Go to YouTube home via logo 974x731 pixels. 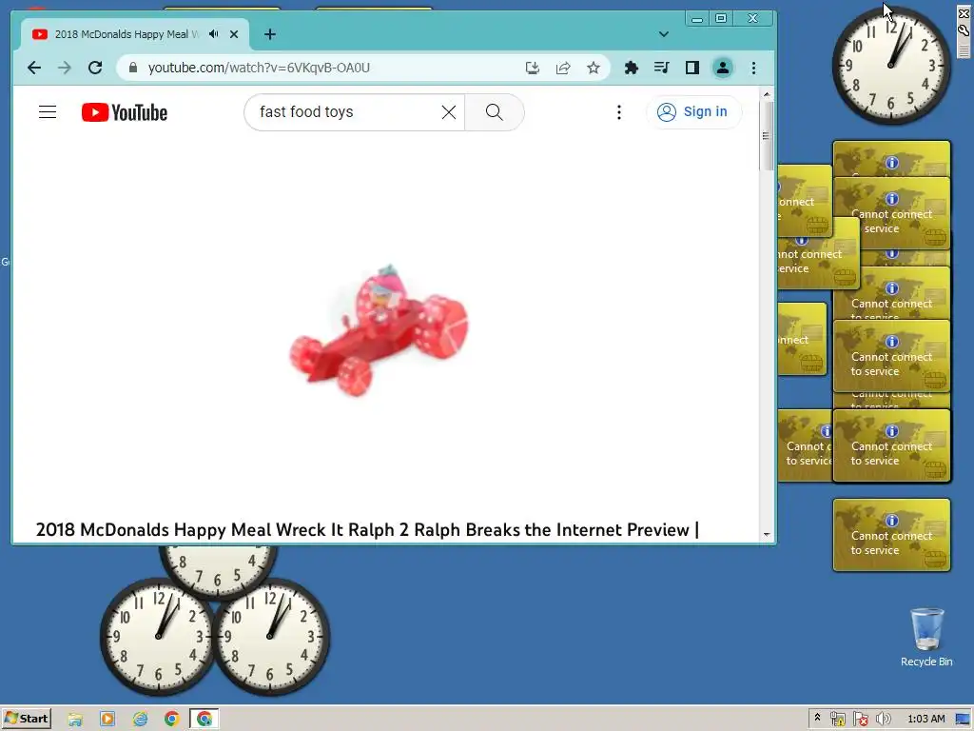(125, 112)
